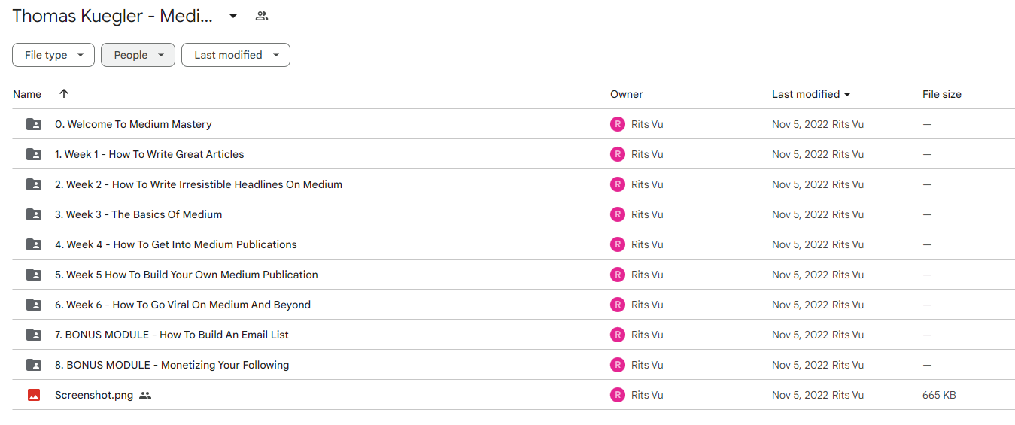The image size is (1015, 425).
Task: Open the folder title dropdown arrow
Action: [x=233, y=16]
